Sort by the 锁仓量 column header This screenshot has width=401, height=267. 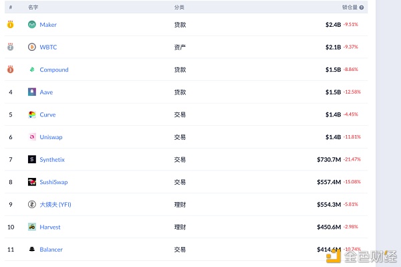[350, 7]
